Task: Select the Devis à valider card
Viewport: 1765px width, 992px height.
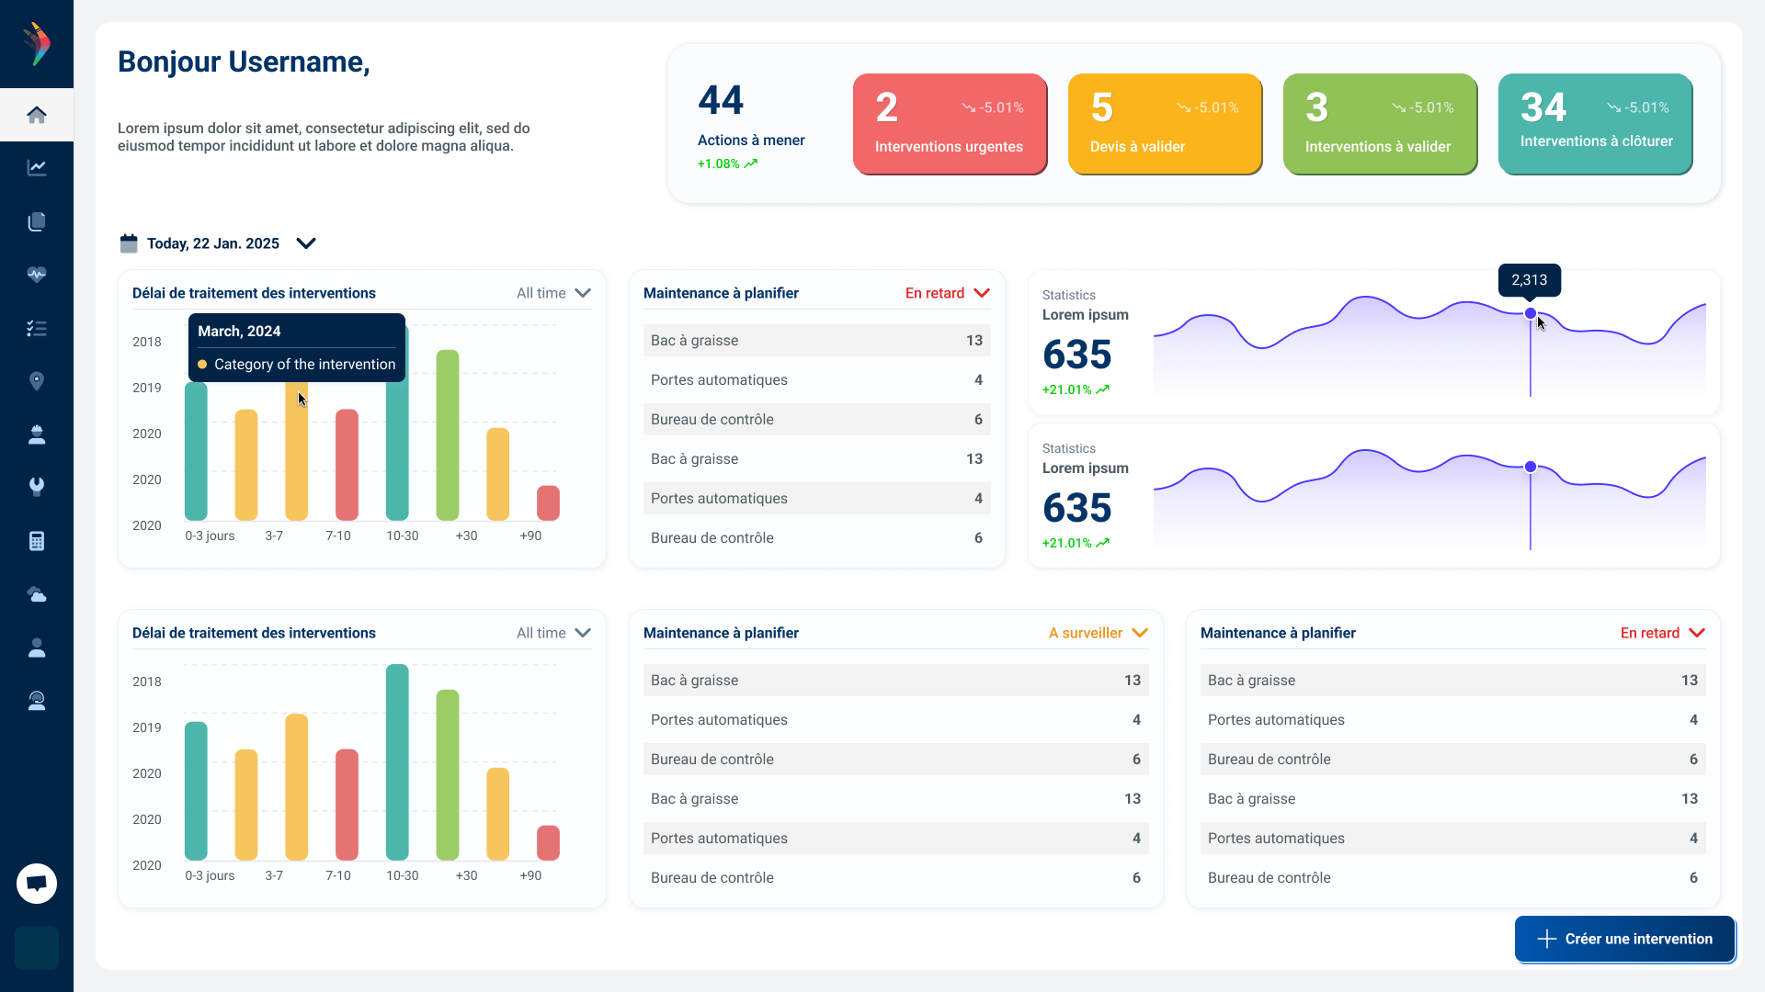Action: [1165, 123]
